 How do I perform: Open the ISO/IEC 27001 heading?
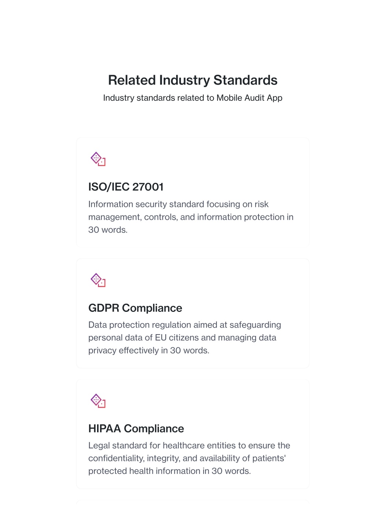(126, 187)
